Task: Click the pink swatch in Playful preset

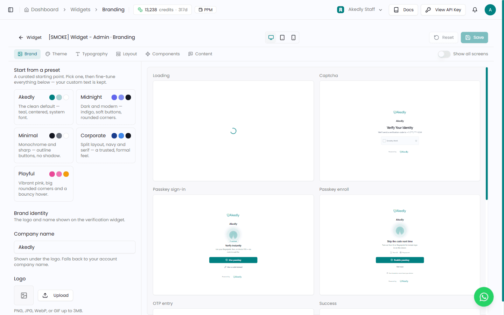Action: [x=52, y=174]
